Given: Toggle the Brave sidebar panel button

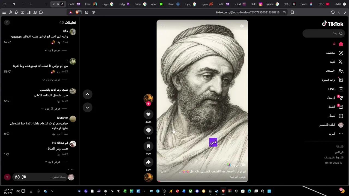Looking at the screenshot, I should (x=29, y=12).
